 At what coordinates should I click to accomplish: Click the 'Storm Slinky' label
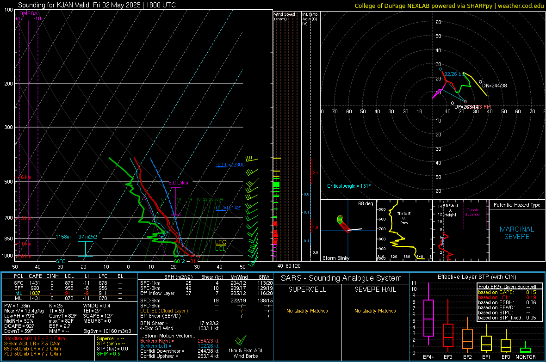tap(335, 258)
